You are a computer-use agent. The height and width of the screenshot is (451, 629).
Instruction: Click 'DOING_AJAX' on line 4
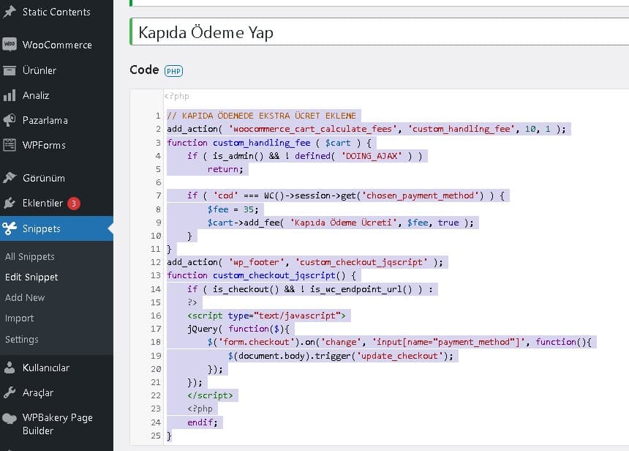372,156
